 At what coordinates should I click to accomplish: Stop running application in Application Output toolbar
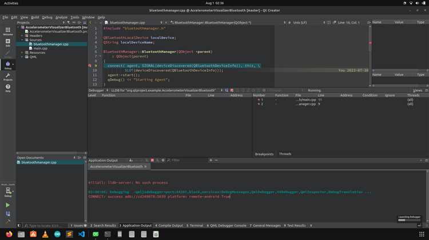click(x=152, y=160)
